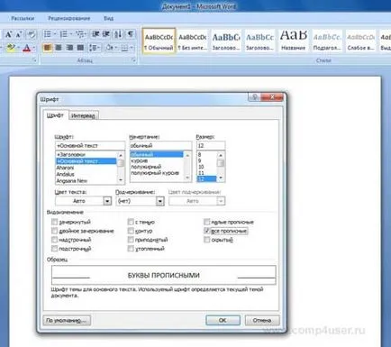
Task: Click the Shading paint bucket icon
Action: click(109, 48)
